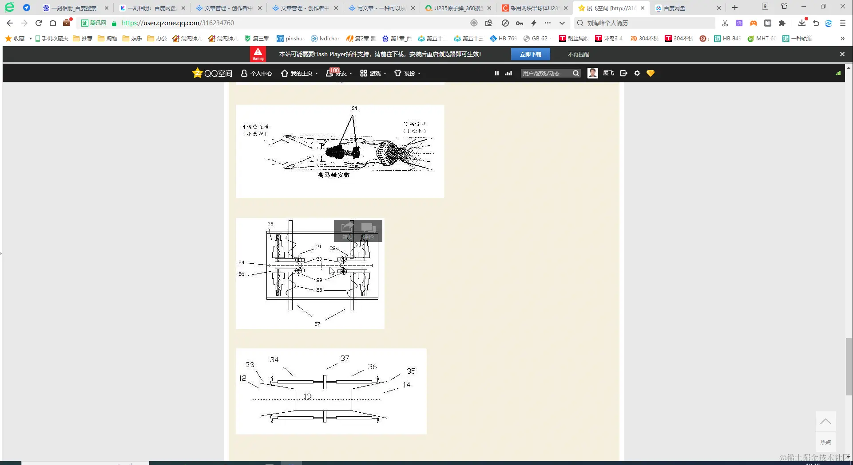Click the QQ空间 logo
853x465 pixels.
click(x=212, y=73)
